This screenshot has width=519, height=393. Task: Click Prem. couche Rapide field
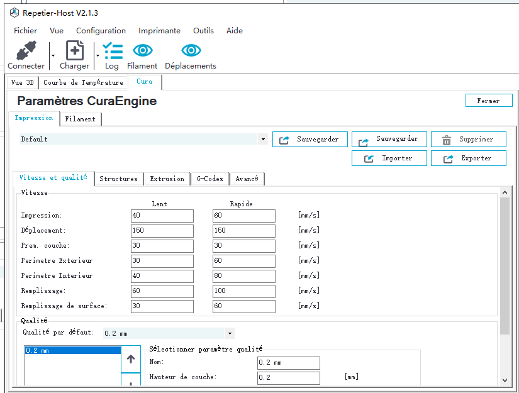click(x=244, y=246)
